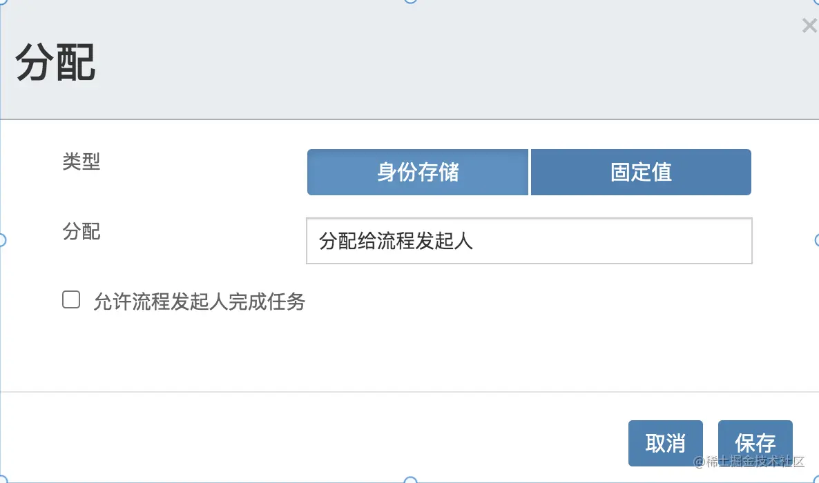Click the right-middle selection handle

click(817, 240)
